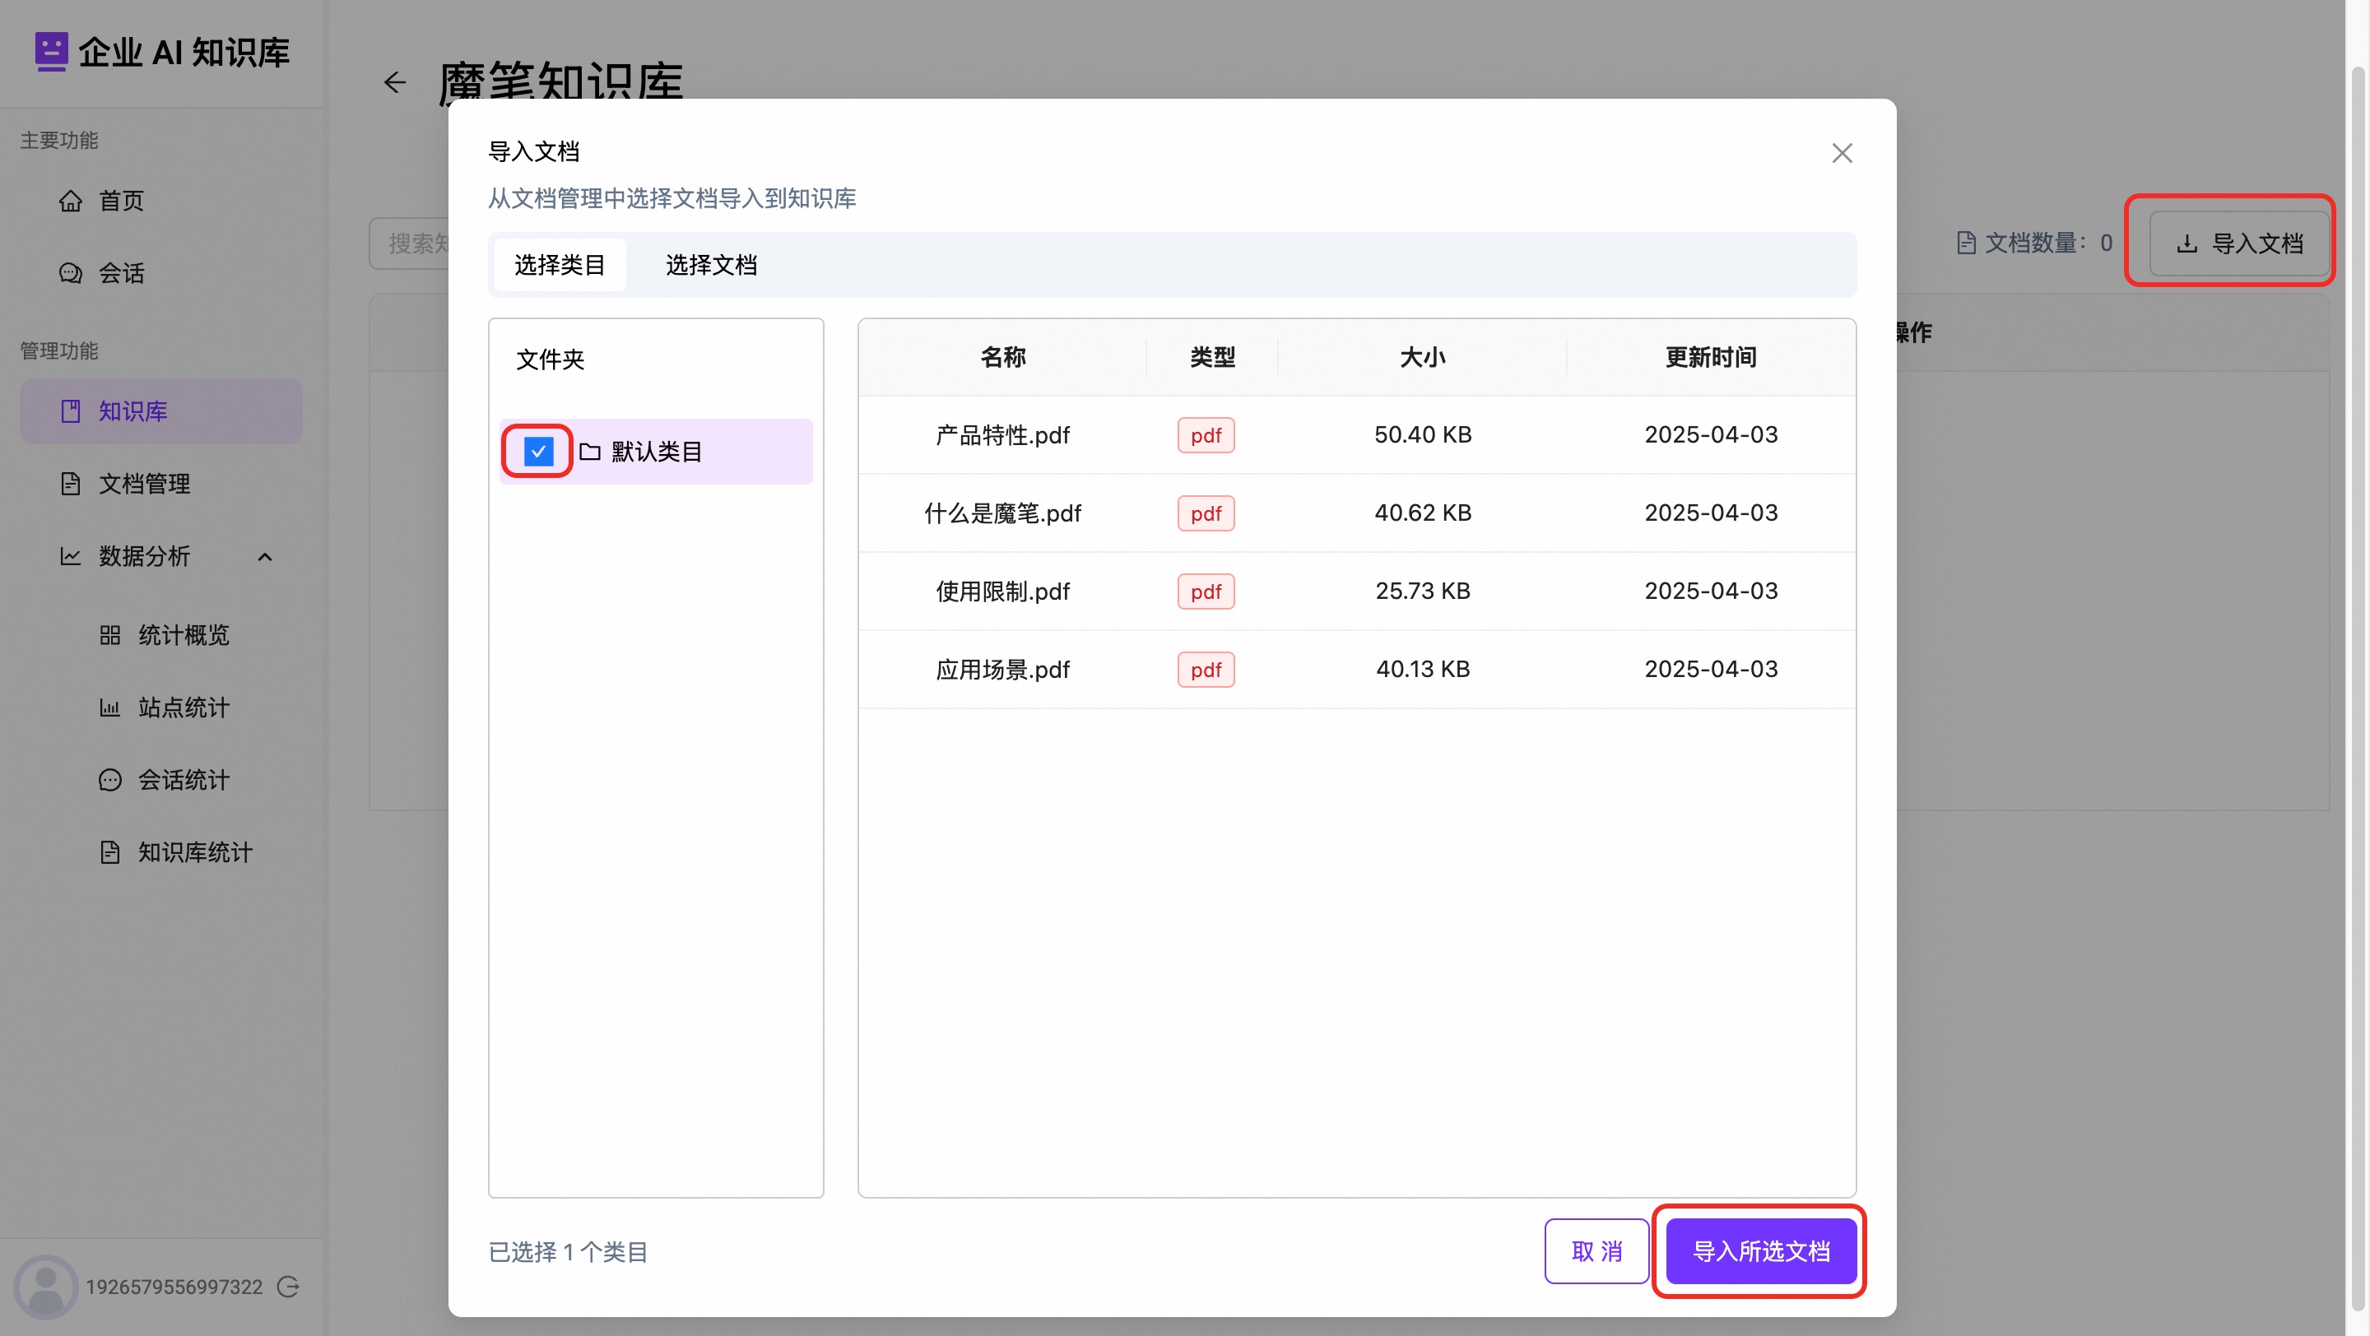The width and height of the screenshot is (2370, 1336).
Task: Switch to the 选择文档 tab
Action: 711,265
